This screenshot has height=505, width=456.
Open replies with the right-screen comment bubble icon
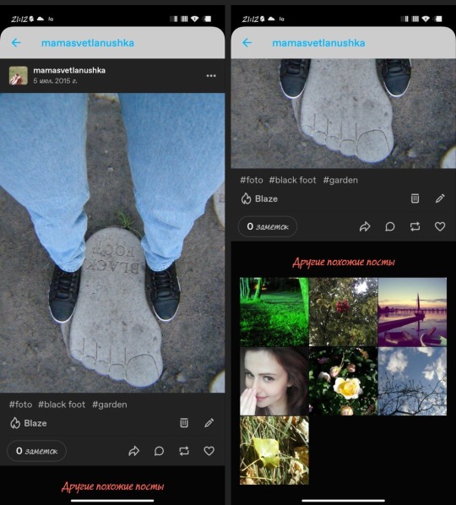pos(389,226)
